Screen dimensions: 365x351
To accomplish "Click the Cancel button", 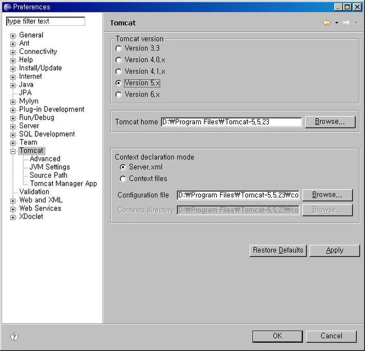I will click(331, 336).
